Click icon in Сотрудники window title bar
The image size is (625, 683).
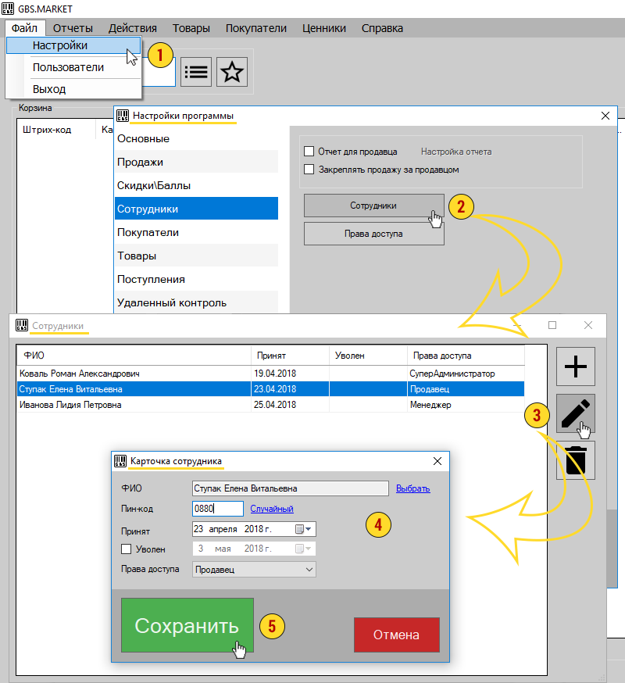(x=22, y=325)
